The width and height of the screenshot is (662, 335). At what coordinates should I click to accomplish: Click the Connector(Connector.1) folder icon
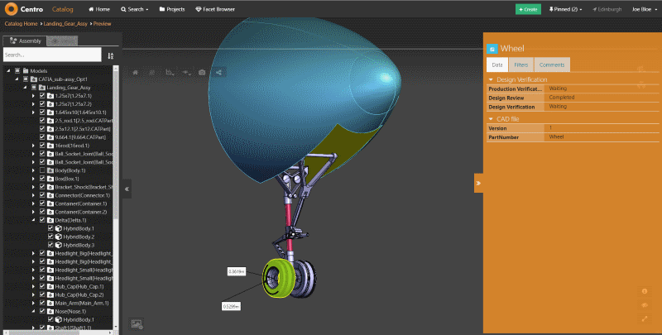50,195
